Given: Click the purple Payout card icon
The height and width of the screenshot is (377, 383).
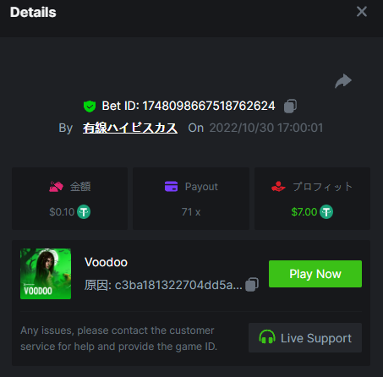Looking at the screenshot, I should 171,187.
